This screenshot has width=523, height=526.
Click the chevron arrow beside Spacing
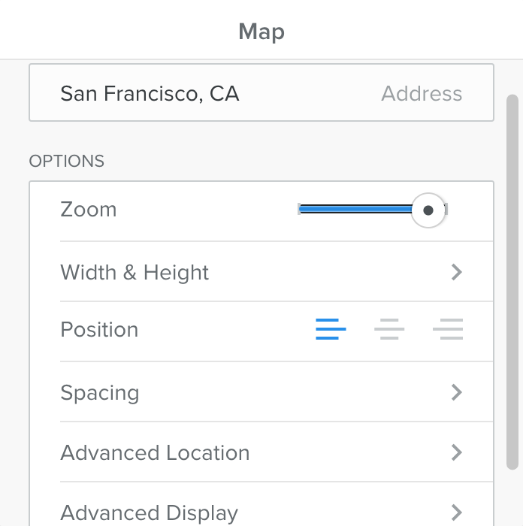point(456,392)
